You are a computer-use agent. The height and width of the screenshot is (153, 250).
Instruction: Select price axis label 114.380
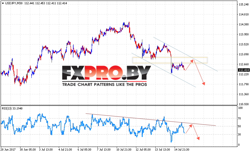[x=244, y=24]
